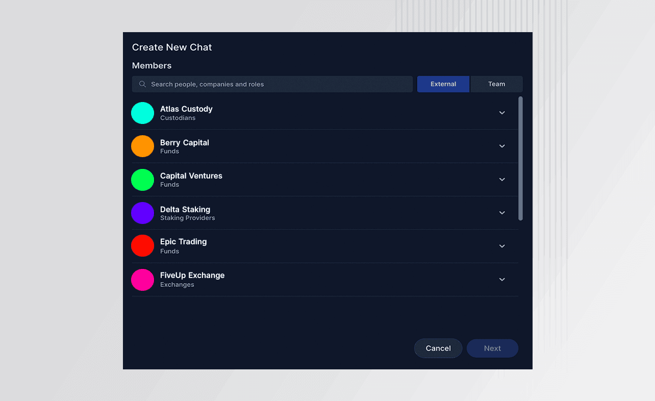Expand Capital Ventures member list
The width and height of the screenshot is (655, 401).
(x=502, y=180)
